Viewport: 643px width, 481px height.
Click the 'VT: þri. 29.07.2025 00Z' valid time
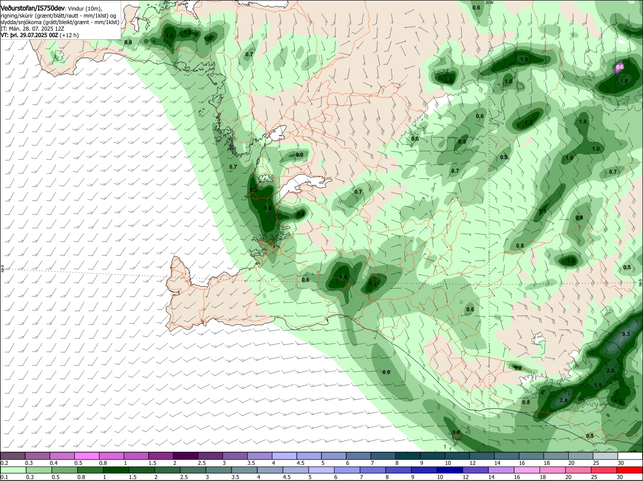pyautogui.click(x=29, y=35)
